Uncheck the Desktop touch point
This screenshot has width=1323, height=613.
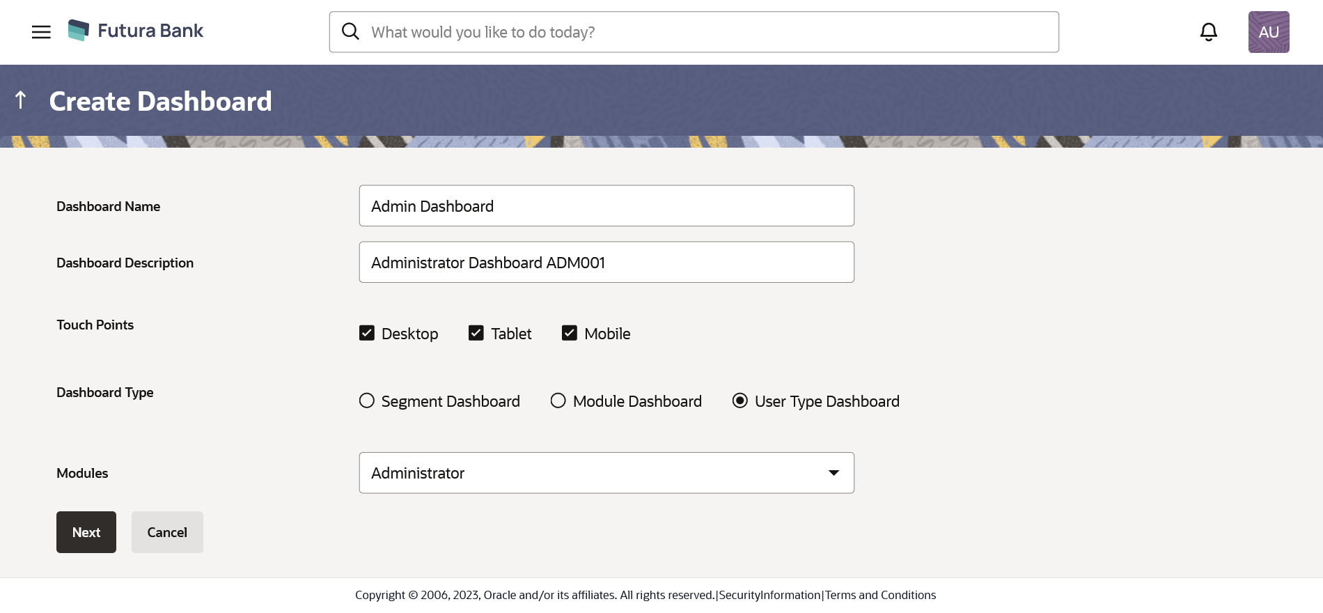(367, 333)
